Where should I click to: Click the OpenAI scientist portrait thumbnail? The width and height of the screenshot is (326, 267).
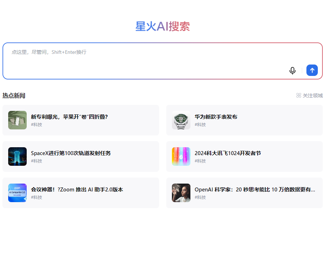181,193
